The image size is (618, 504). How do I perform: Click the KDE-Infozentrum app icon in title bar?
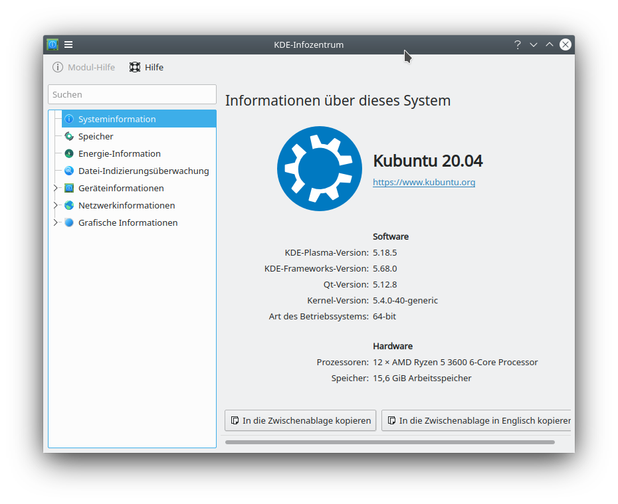pyautogui.click(x=52, y=44)
